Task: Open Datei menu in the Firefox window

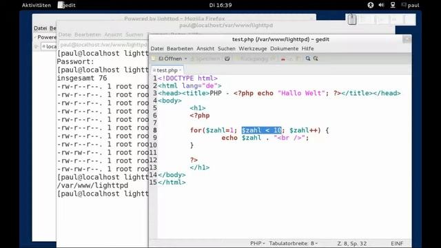Action: [x=41, y=28]
